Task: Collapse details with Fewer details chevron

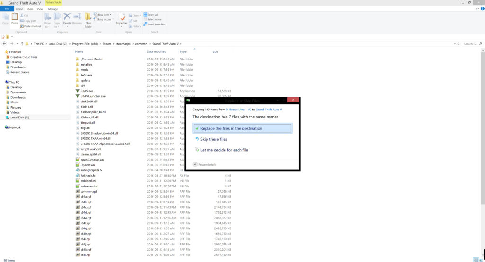Action: click(195, 165)
